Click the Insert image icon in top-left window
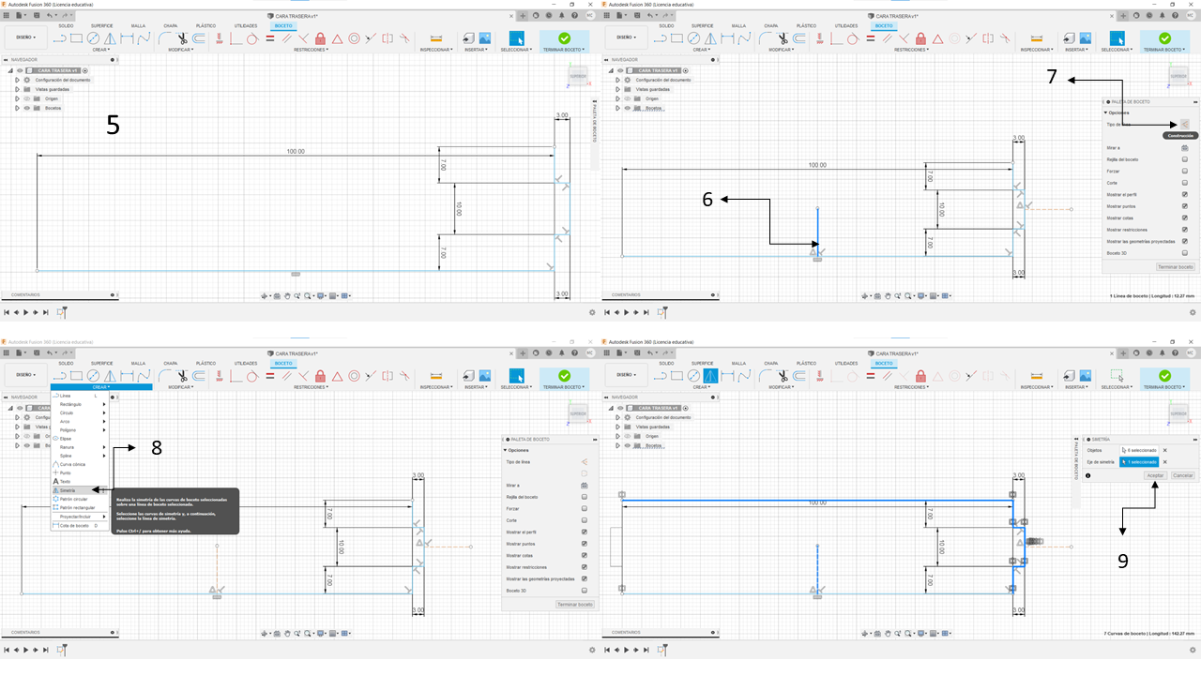The width and height of the screenshot is (1201, 675). pyautogui.click(x=485, y=38)
